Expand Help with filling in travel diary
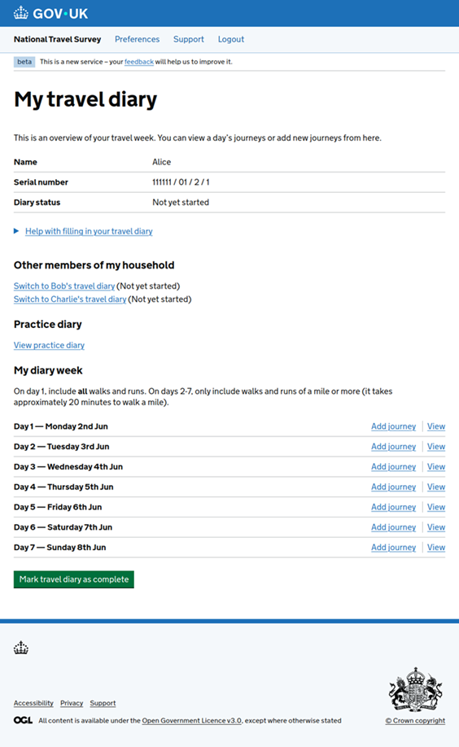 pyautogui.click(x=89, y=231)
